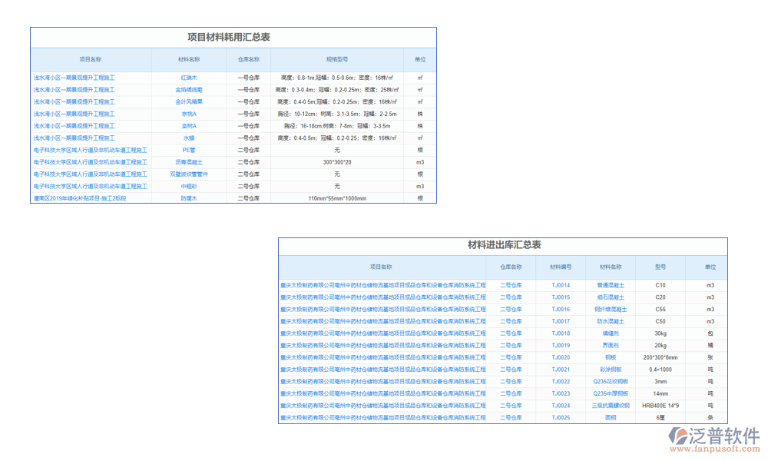Open the 沥青混凝土 material link
768x461 pixels.
click(189, 162)
